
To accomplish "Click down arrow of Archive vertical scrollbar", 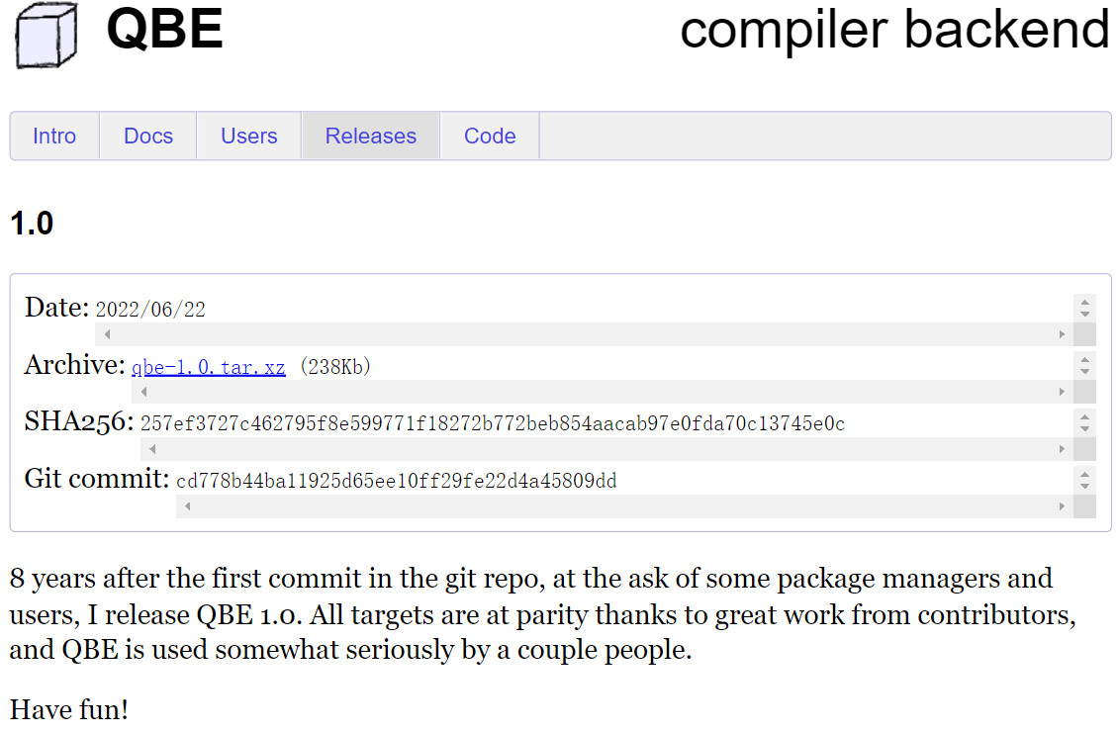I will click(1085, 371).
